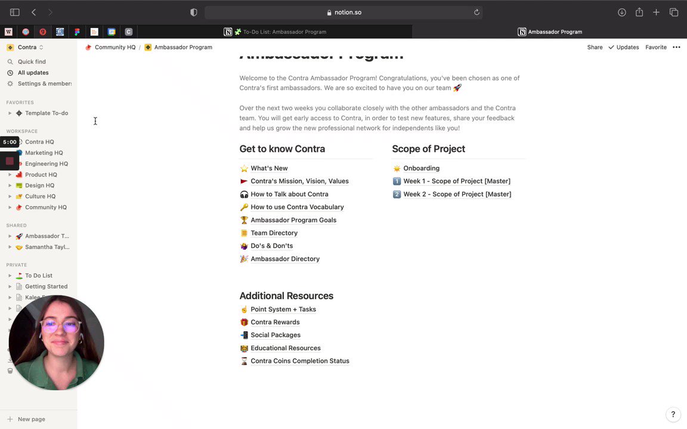Screen dimensions: 687x429
Task: Click the 5:00 recording timer
Action: point(10,142)
